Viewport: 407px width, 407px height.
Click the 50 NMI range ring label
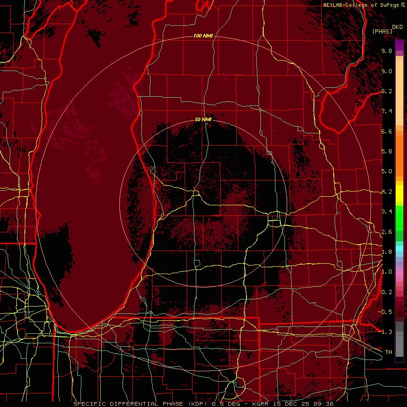(203, 119)
